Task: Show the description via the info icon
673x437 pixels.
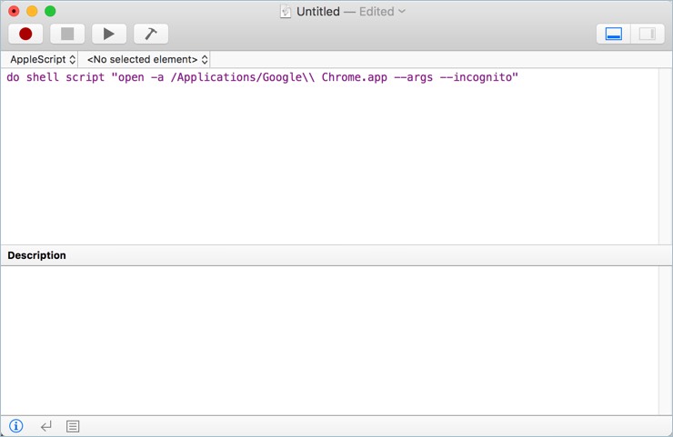Action: tap(15, 426)
